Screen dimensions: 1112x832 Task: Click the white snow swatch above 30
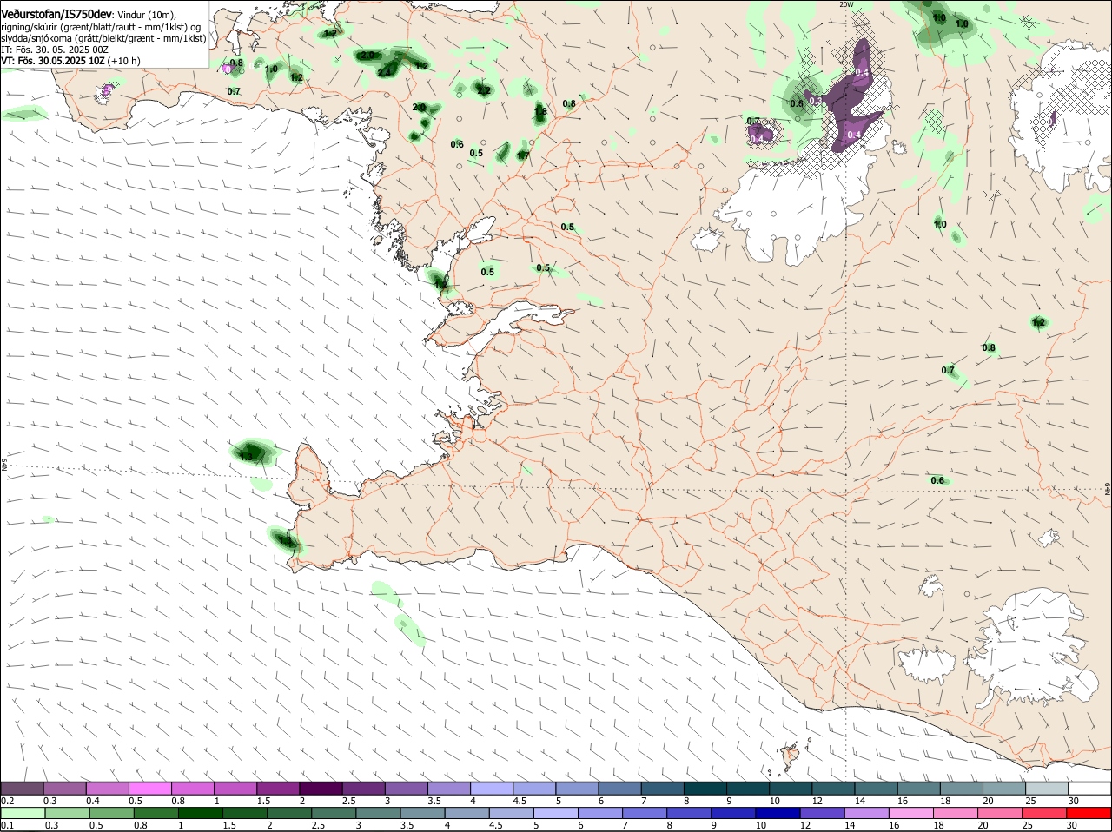tap(1089, 788)
